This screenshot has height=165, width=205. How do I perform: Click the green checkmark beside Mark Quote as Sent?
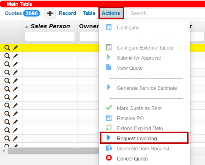coord(109,108)
